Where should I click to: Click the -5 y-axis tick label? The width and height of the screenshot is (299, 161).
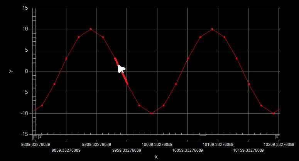pos(25,92)
